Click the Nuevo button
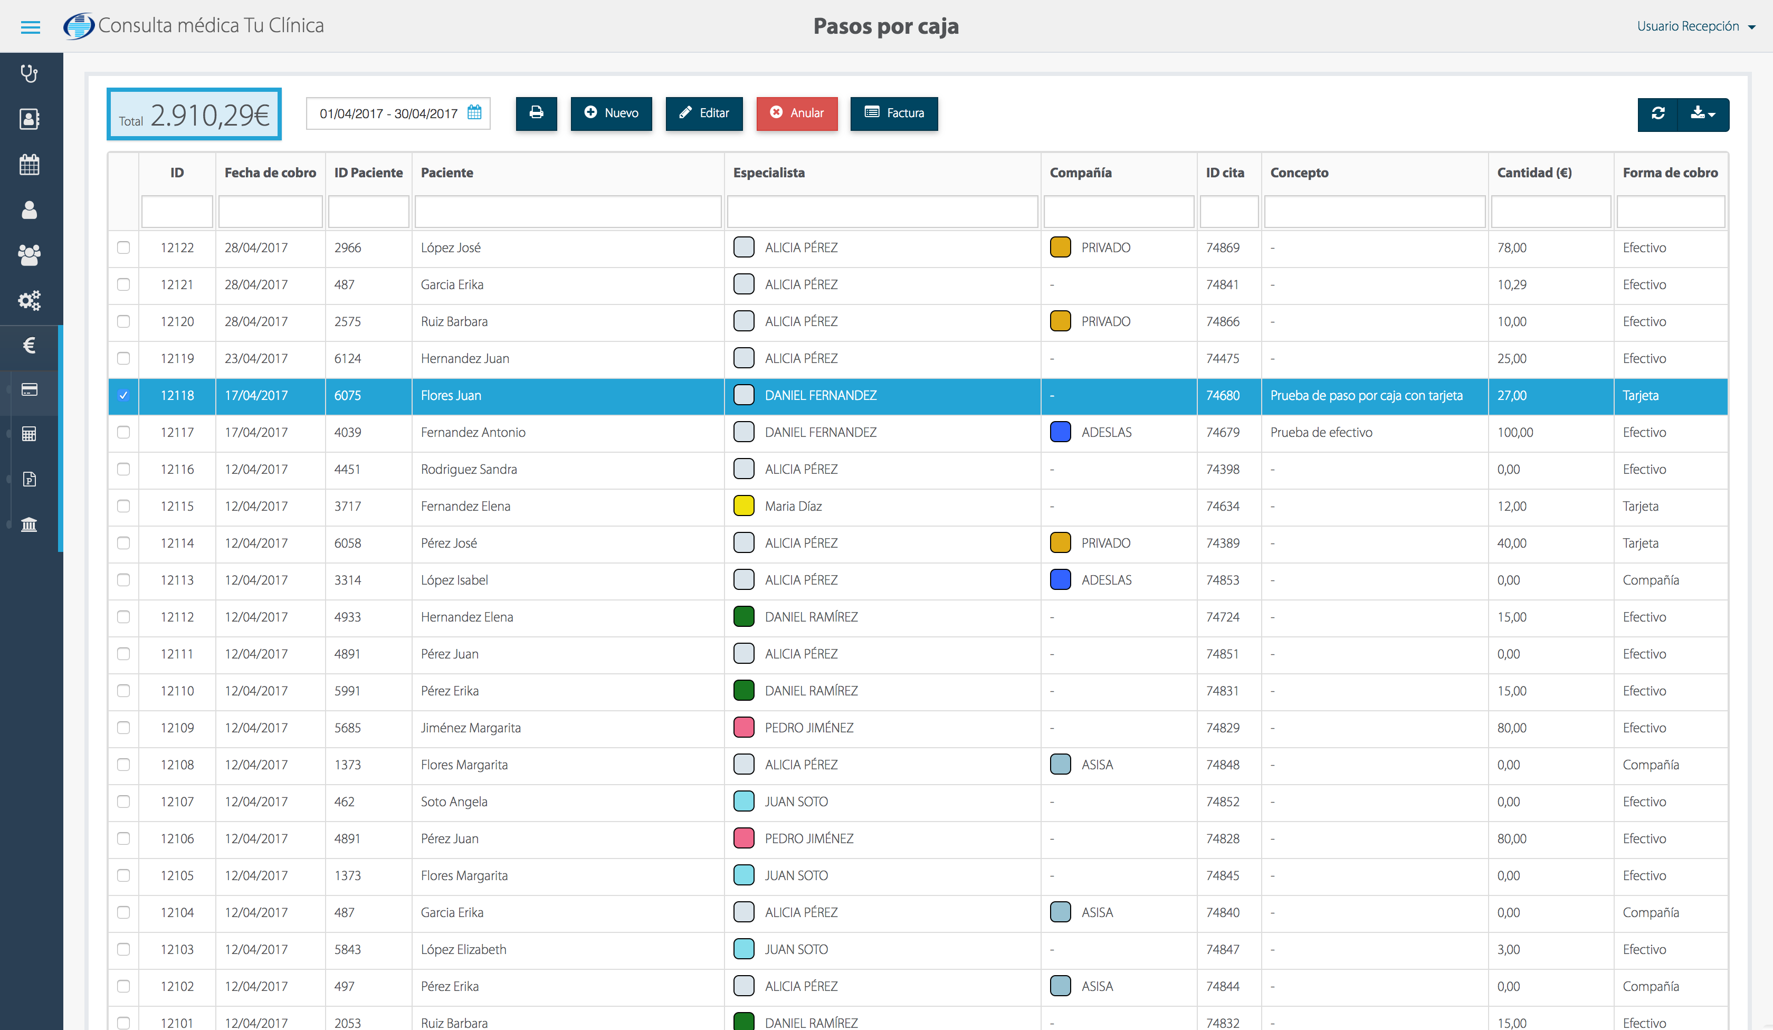 tap(611, 113)
